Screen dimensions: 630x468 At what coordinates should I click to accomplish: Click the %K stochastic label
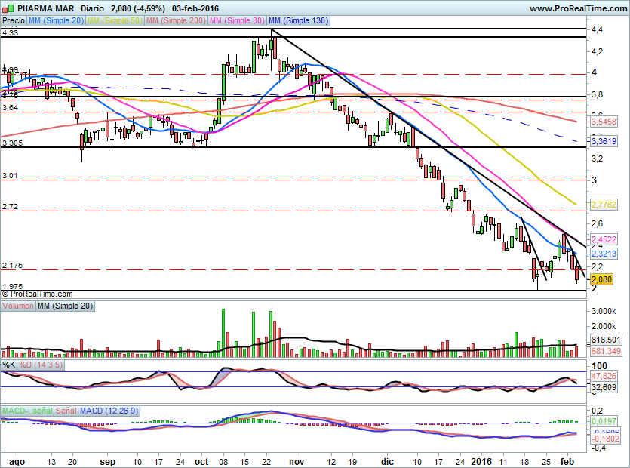pos(9,366)
